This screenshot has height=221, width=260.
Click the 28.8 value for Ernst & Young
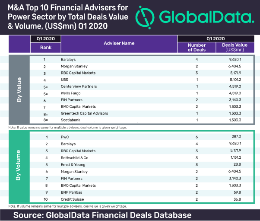tap(237, 164)
